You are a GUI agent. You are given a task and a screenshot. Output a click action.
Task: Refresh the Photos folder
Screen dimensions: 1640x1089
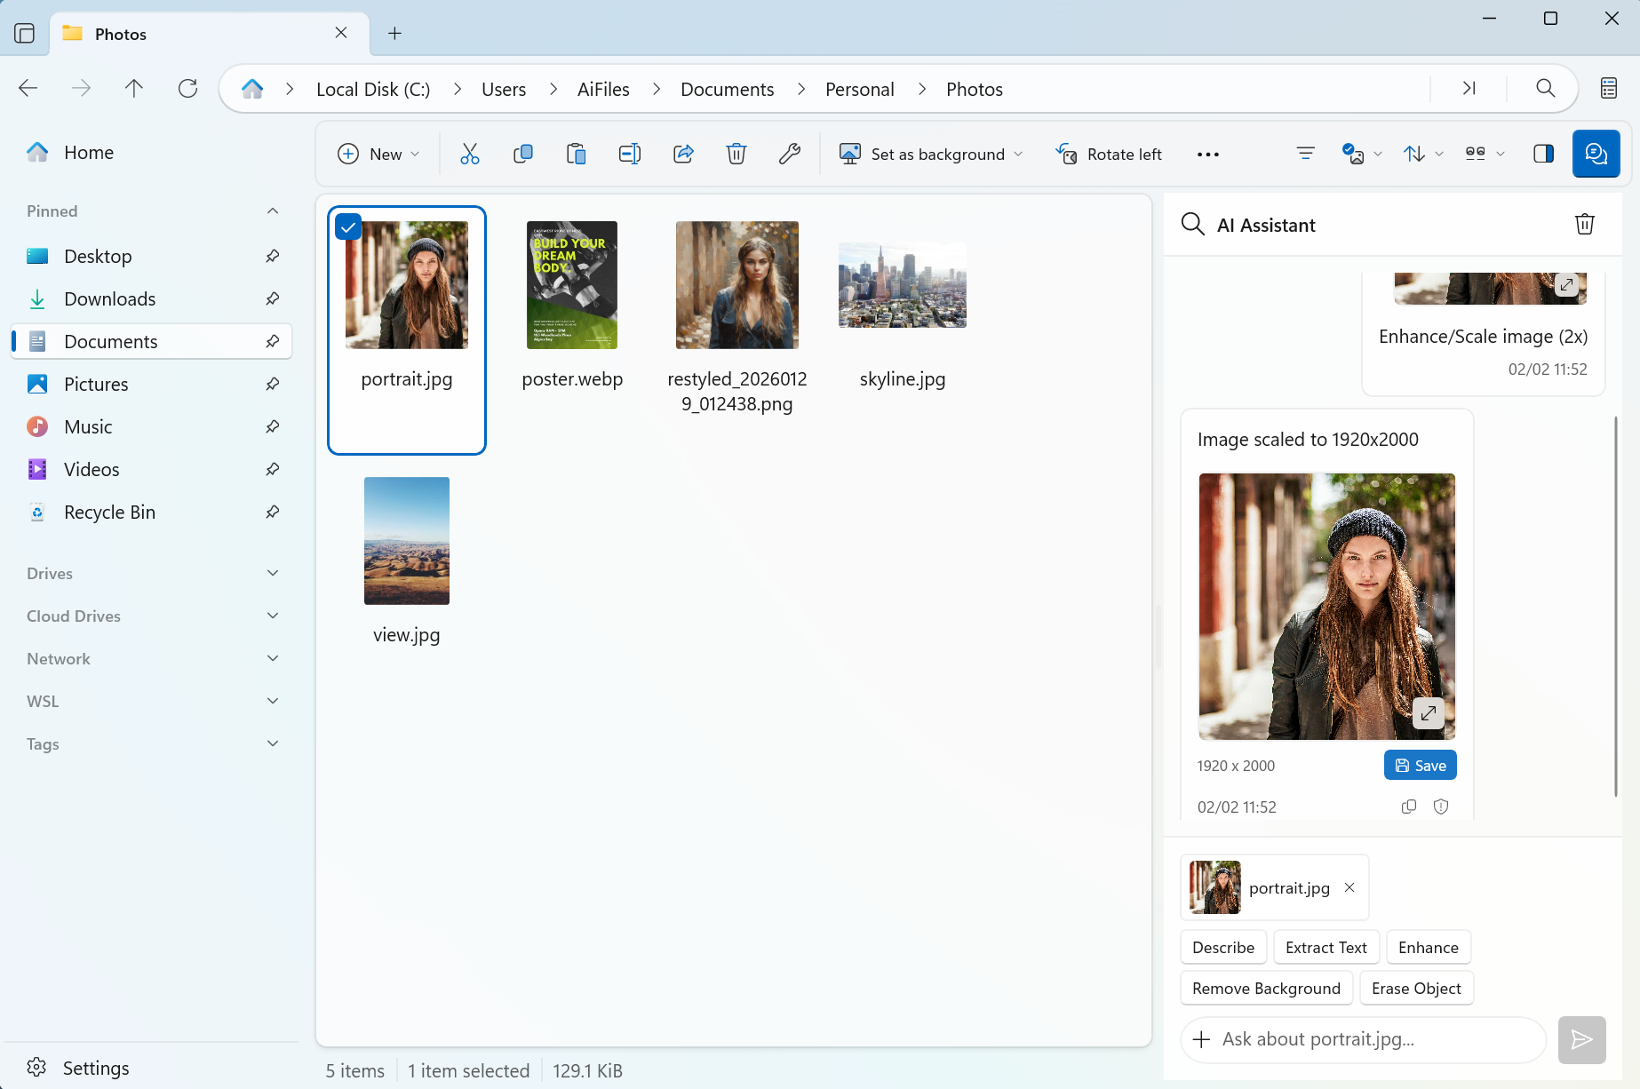[x=187, y=88]
